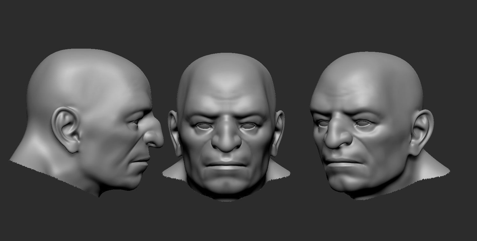Select the center front-facing head sculpt
Viewport: 477px width, 241px height.
pos(226,127)
